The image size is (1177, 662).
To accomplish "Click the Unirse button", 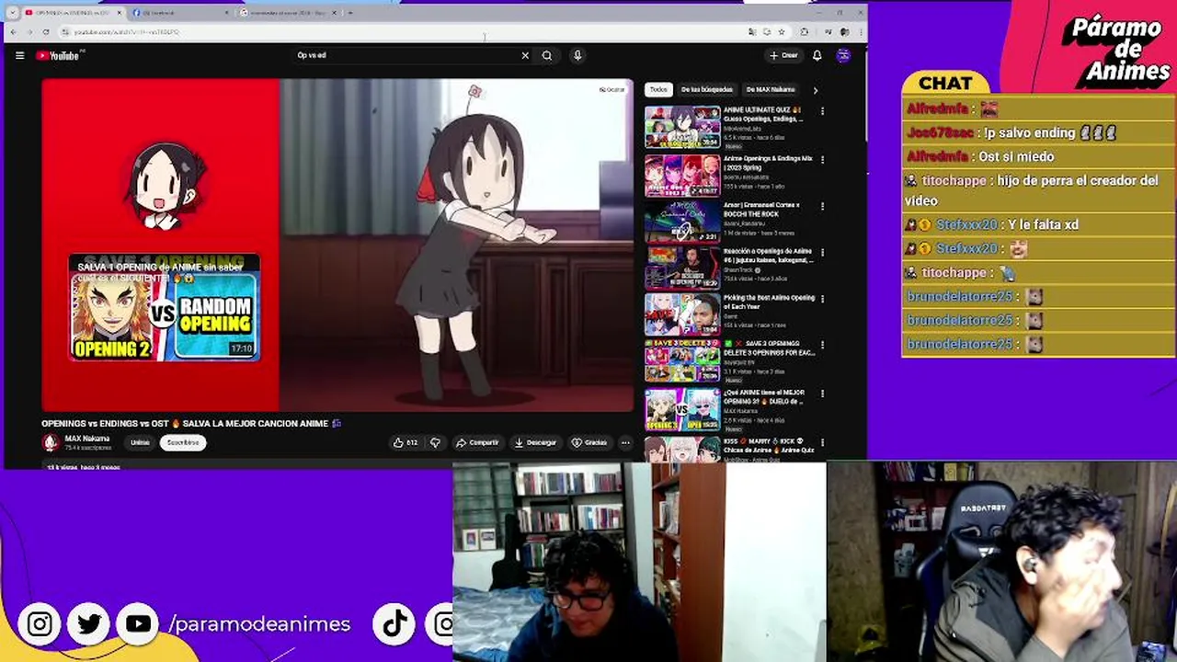I will 140,442.
